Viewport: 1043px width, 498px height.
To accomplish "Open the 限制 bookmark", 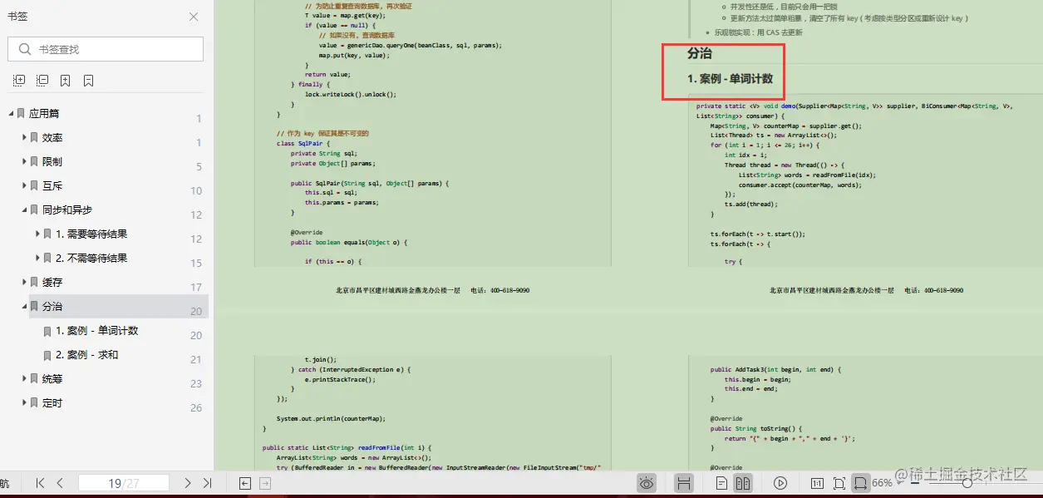I will (x=52, y=161).
